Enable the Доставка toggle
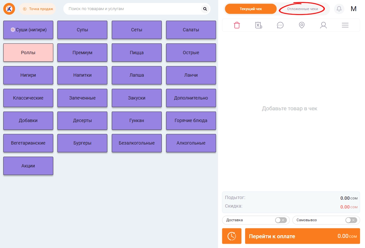365x248 pixels. (280, 220)
